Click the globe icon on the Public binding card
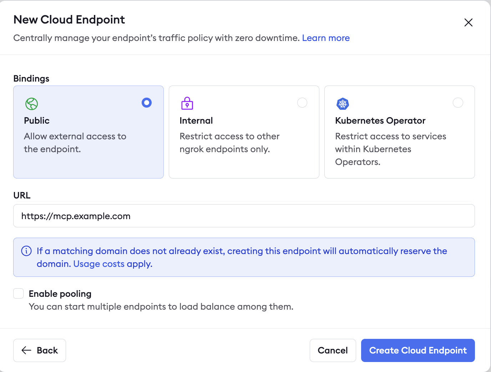 click(x=32, y=104)
